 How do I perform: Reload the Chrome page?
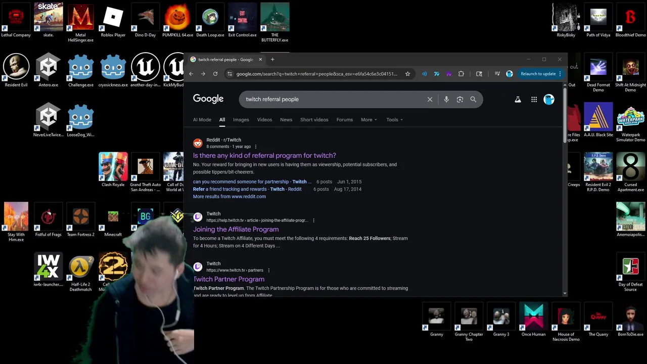click(215, 74)
